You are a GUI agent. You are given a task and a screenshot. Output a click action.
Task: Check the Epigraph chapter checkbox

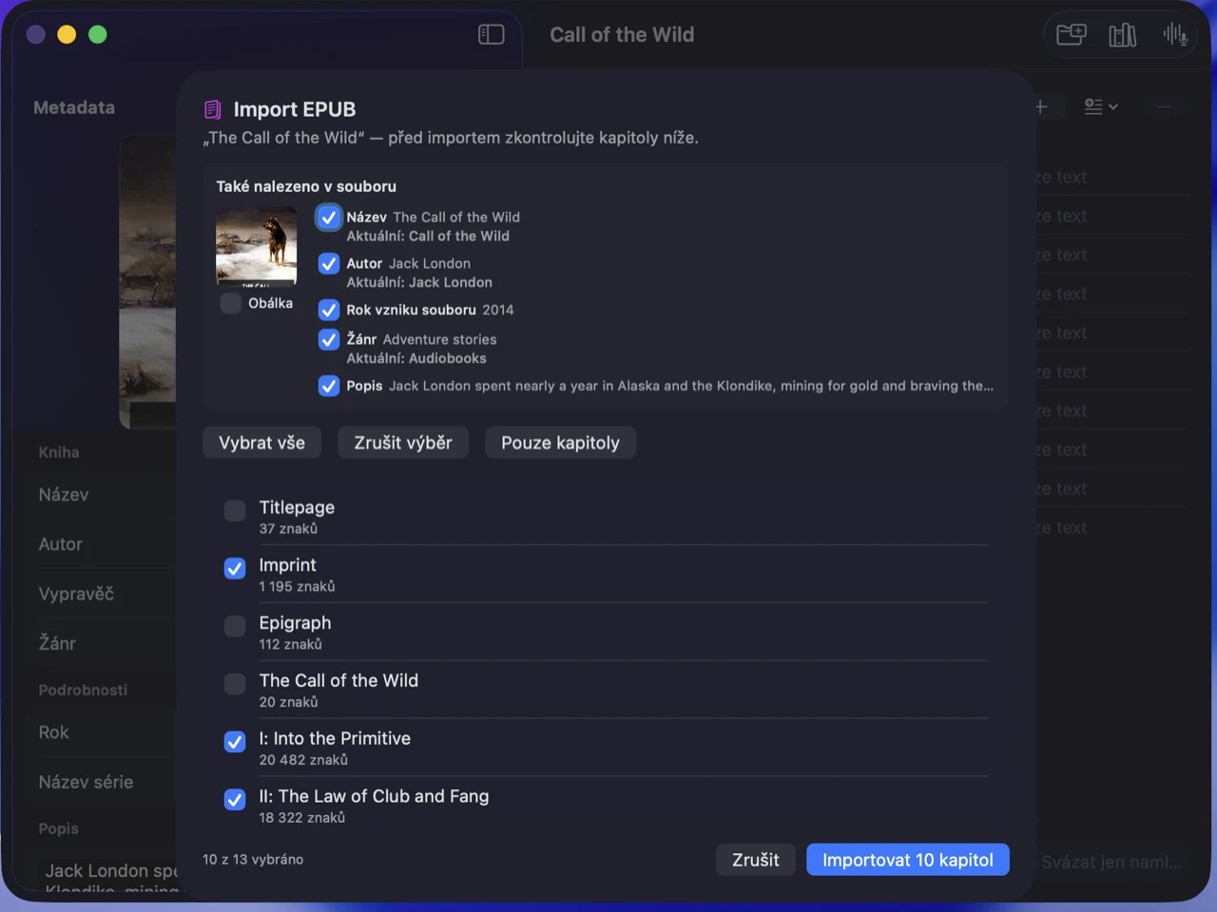tap(235, 626)
